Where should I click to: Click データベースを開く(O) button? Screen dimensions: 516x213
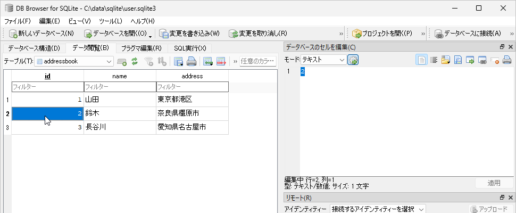coord(115,34)
